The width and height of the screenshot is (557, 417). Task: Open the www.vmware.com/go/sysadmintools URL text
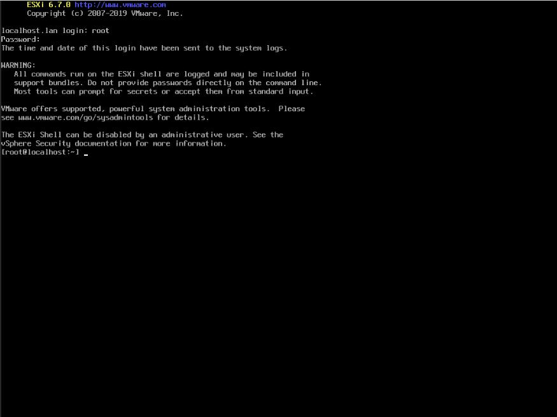point(85,118)
